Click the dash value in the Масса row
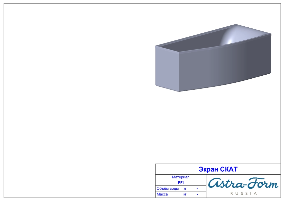This screenshot has width=284, height=201. point(197,194)
